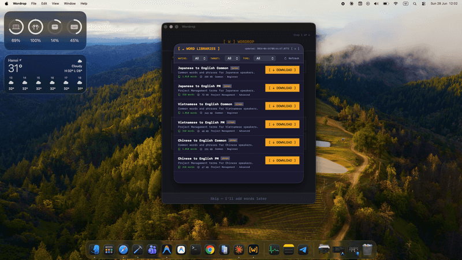Launch Google Chrome from the Dock

pos(210,250)
